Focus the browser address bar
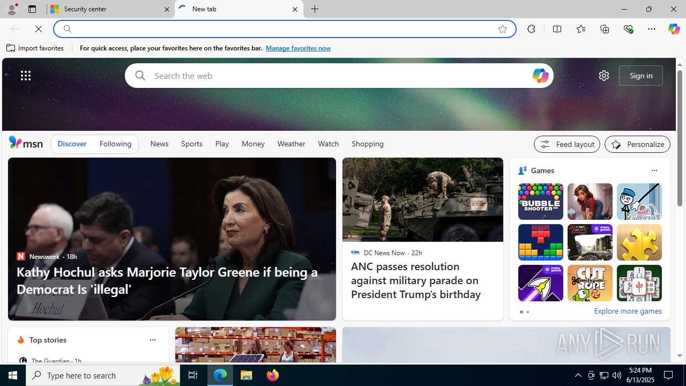 click(x=284, y=29)
